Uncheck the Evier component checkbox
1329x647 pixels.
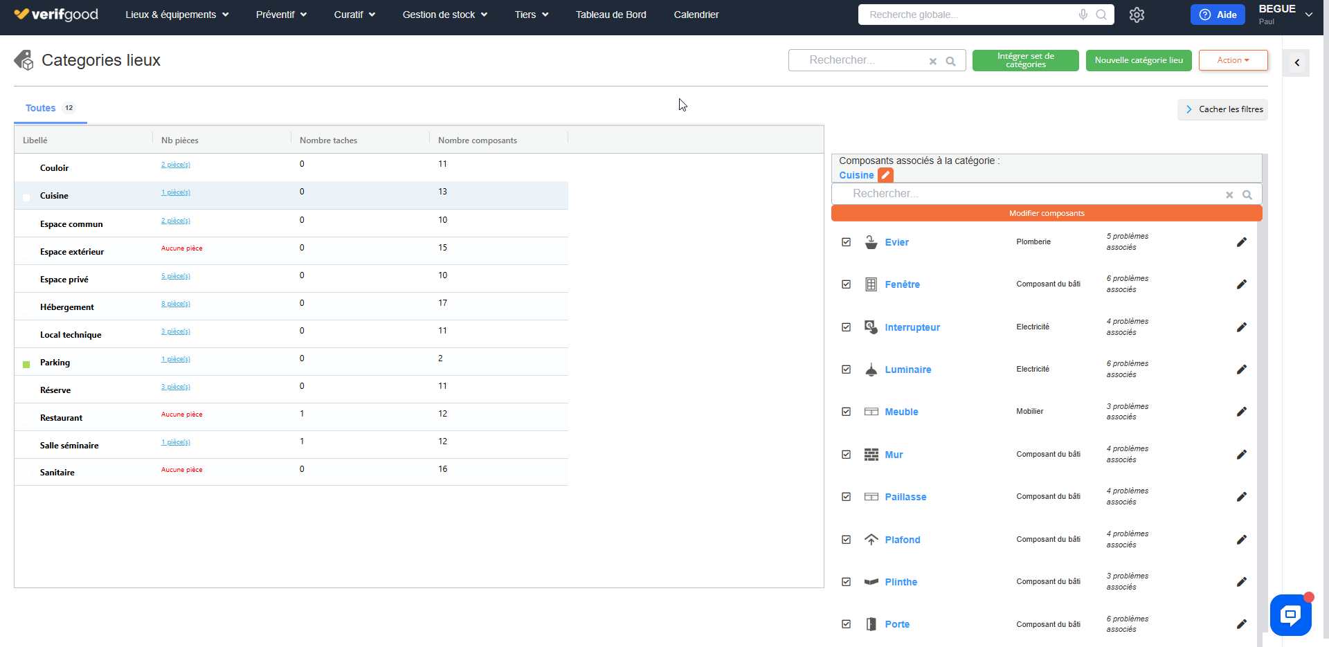[846, 242]
